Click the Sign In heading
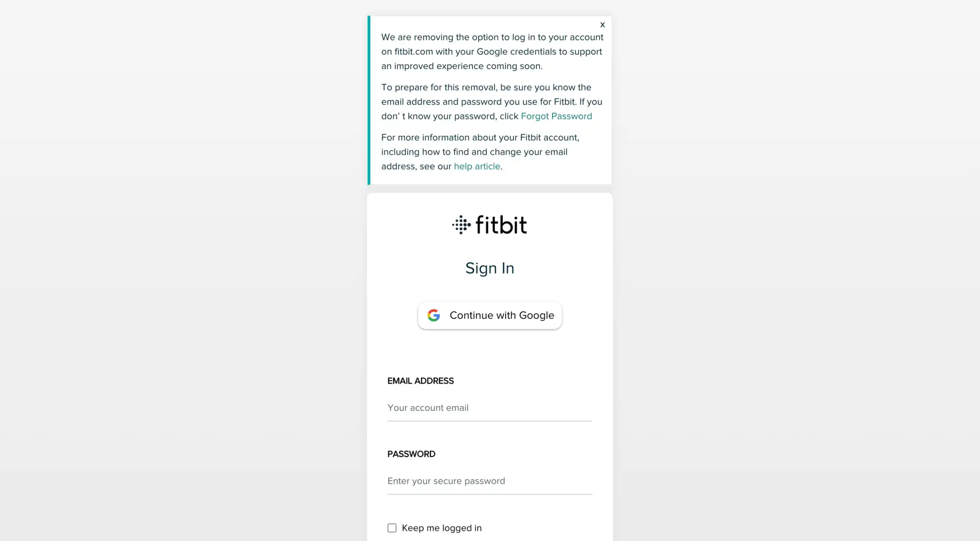Image resolution: width=980 pixels, height=541 pixels. 490,268
